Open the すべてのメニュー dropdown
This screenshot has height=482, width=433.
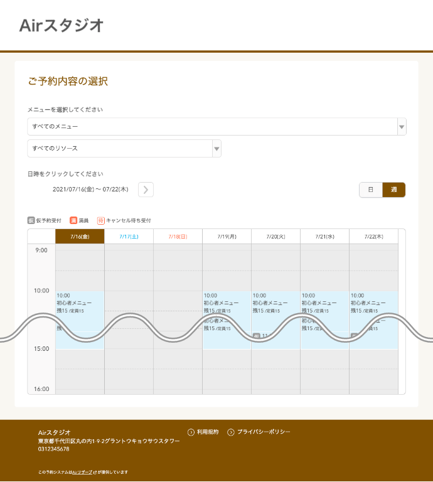216,126
